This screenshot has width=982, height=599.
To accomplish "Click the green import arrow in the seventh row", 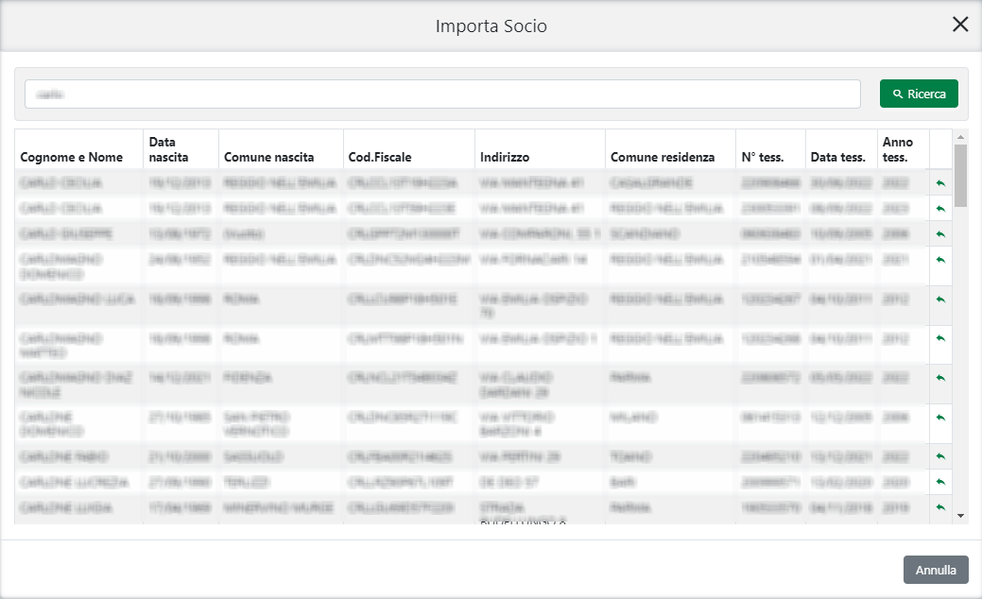I will tap(940, 379).
